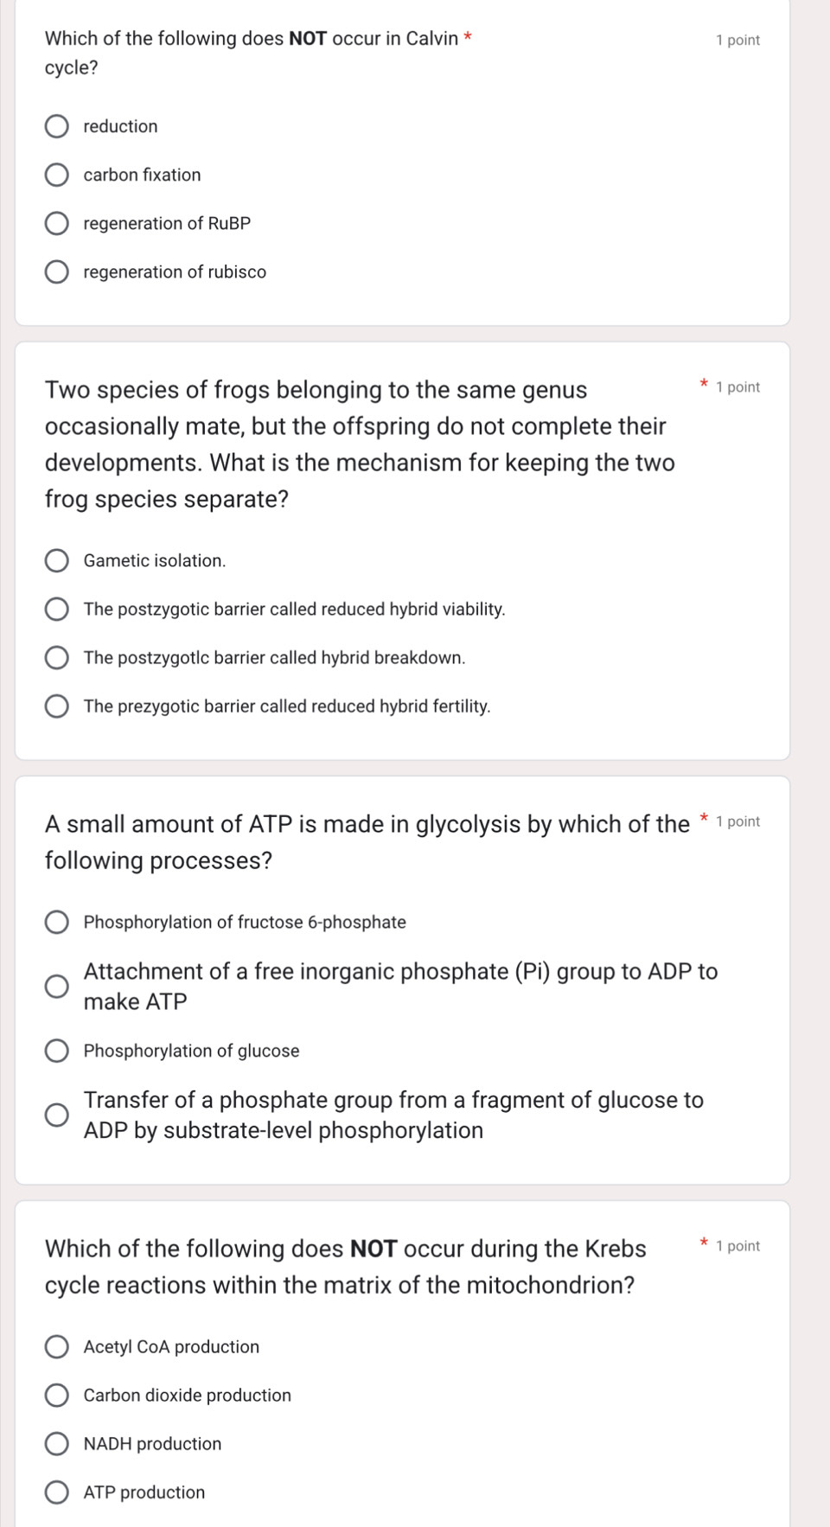Screen dimensions: 830x1527
Task: Select "reduced hybrid viability" postzygotic barrier option
Action: [x=57, y=609]
